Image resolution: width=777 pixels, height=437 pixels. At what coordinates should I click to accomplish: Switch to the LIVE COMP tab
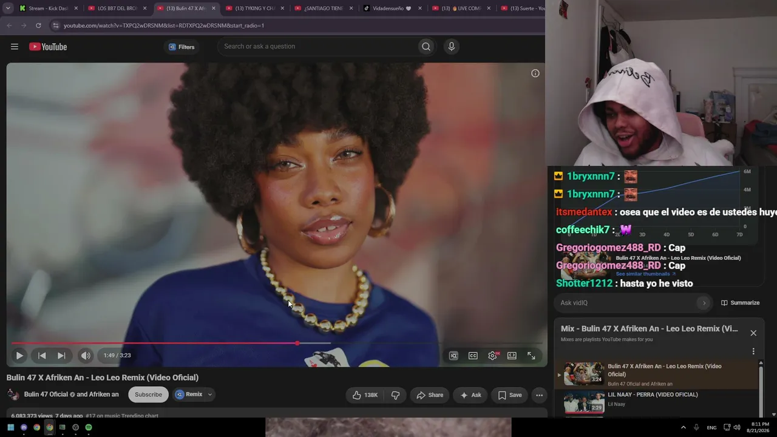pyautogui.click(x=461, y=8)
